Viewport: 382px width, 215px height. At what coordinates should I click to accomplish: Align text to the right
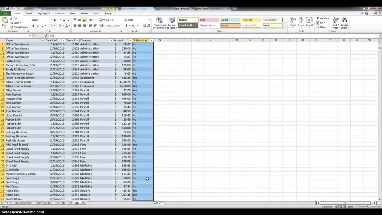[84, 26]
